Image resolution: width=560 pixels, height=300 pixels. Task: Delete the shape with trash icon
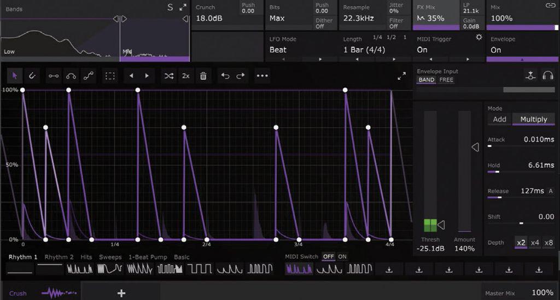pos(203,75)
